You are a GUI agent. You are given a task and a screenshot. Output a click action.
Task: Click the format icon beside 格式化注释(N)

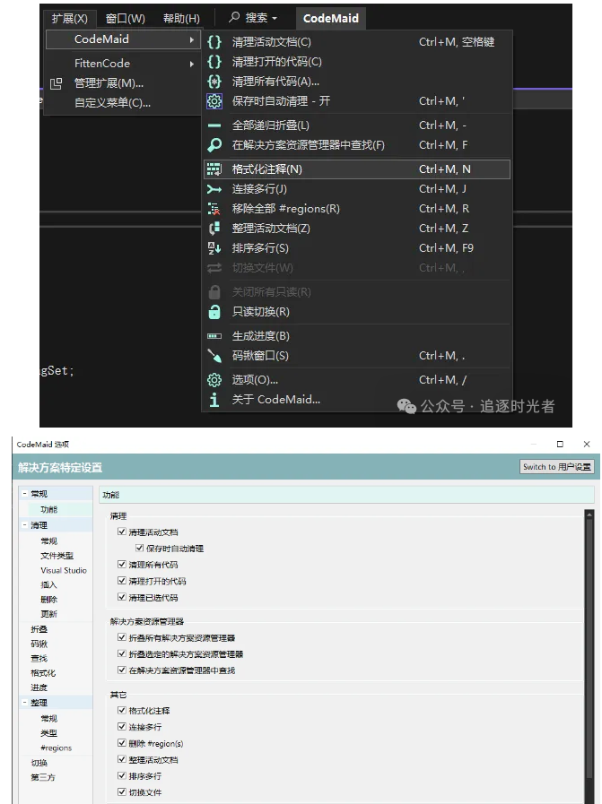[x=214, y=169]
